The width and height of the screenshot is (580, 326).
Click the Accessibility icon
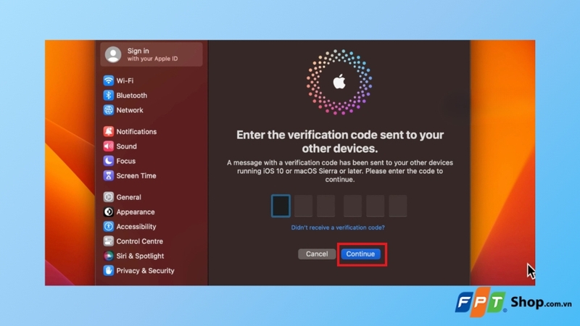[108, 227]
